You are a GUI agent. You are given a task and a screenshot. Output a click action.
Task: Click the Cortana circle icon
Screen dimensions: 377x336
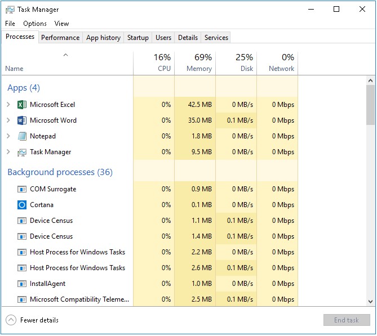[22, 205]
